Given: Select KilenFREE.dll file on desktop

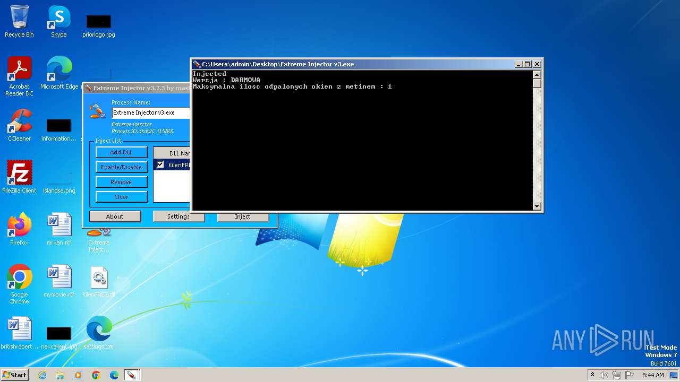Looking at the screenshot, I should pyautogui.click(x=99, y=281).
